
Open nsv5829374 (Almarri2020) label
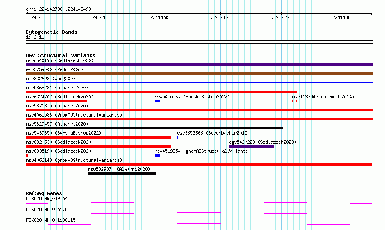pyautogui.click(x=119, y=169)
